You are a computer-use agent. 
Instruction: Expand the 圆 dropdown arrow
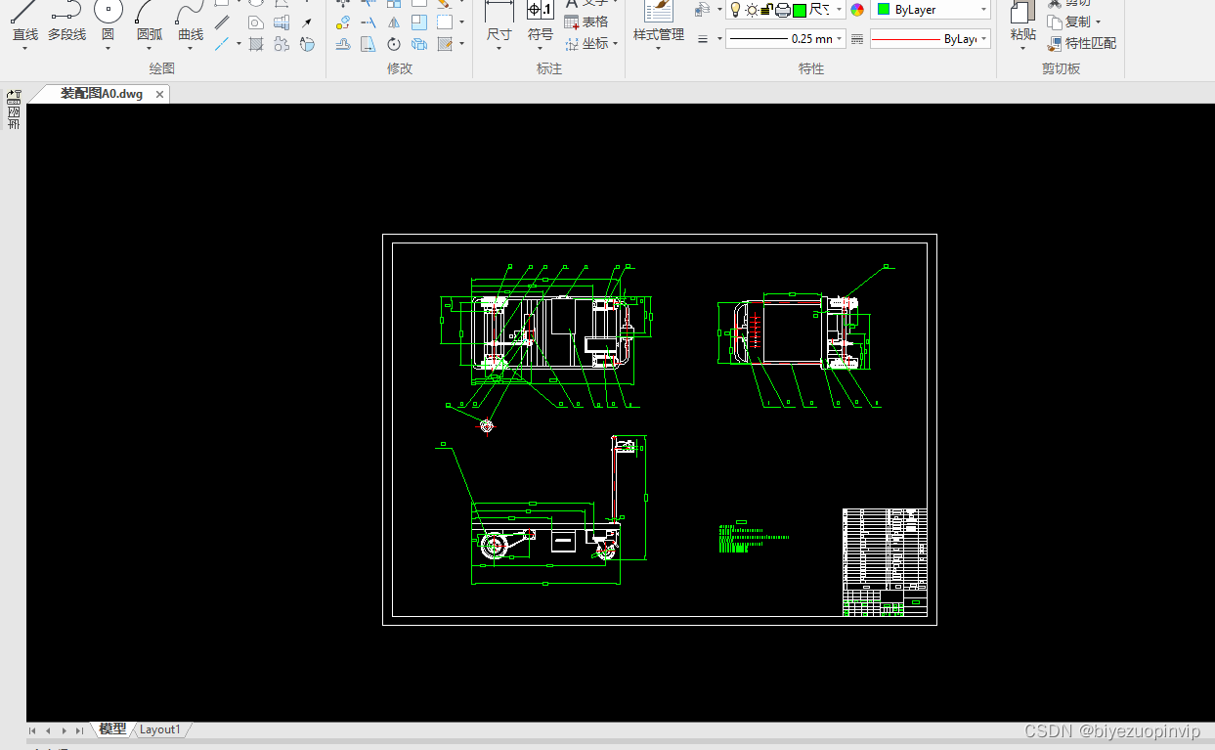pos(108,48)
